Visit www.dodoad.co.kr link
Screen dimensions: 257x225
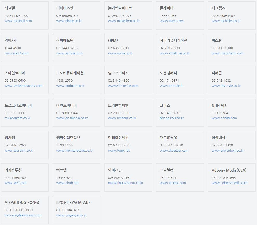(70, 86)
